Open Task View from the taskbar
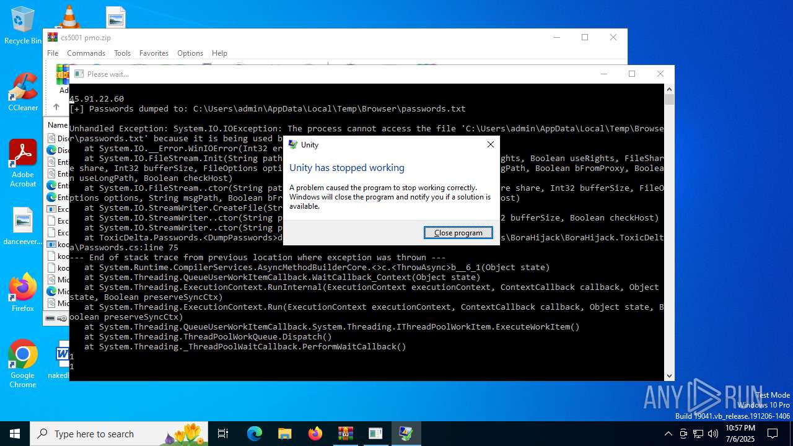The height and width of the screenshot is (446, 793). pos(223,434)
